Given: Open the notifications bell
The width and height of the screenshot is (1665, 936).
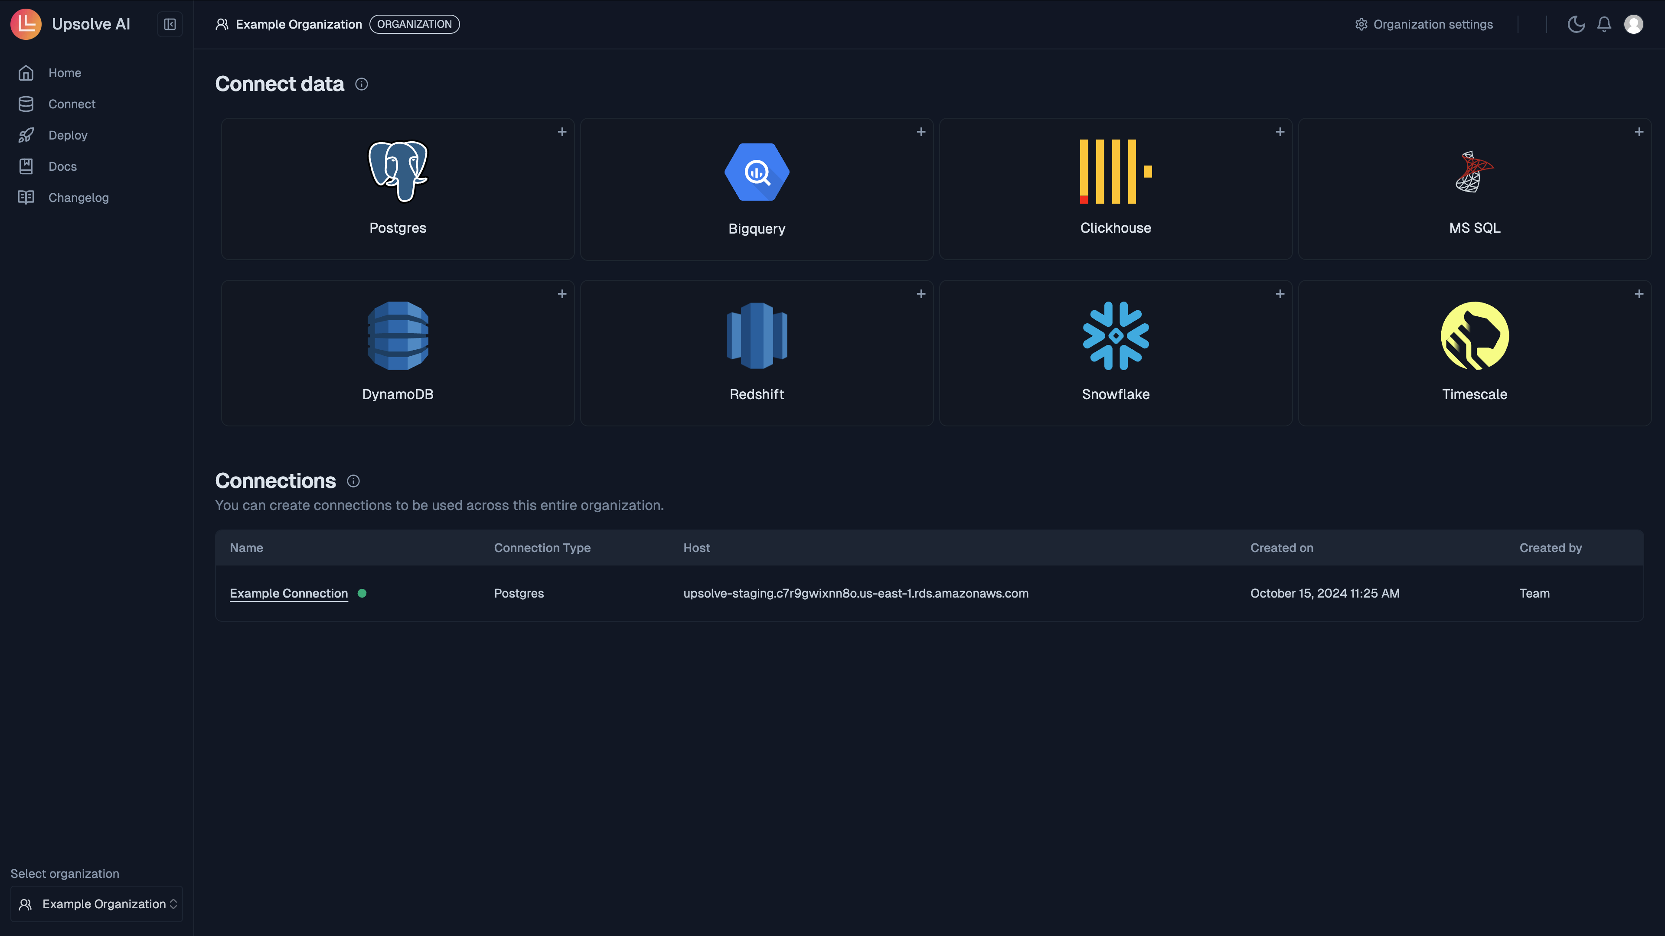Looking at the screenshot, I should coord(1604,24).
